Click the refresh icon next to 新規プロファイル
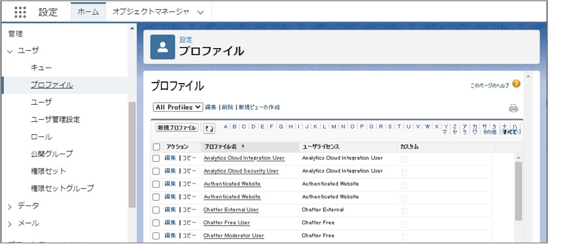Screen dimensions: 568x245 pyautogui.click(x=209, y=129)
